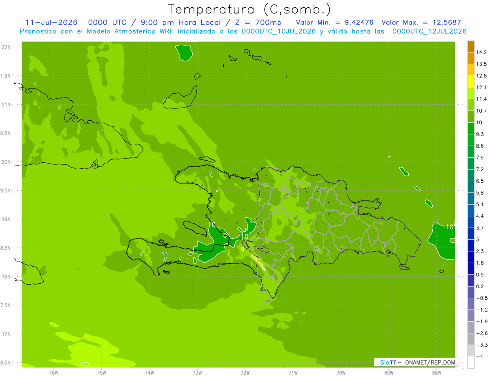The image size is (490, 378).
Task: Click the "0000UTC_10JUL2026" initialization time
Action: (278, 31)
